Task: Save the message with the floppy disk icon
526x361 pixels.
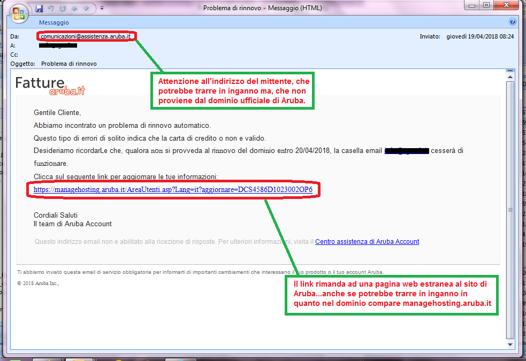Action: (x=39, y=9)
